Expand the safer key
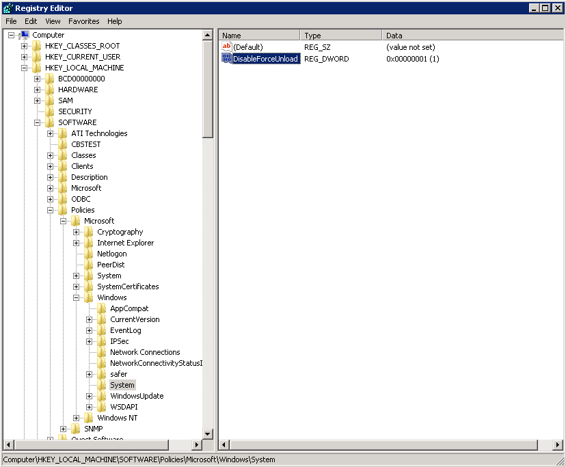The width and height of the screenshot is (566, 467). pyautogui.click(x=89, y=375)
